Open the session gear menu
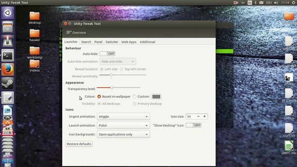Image resolution: width=297 pixels, height=167 pixels. [x=293, y=3]
